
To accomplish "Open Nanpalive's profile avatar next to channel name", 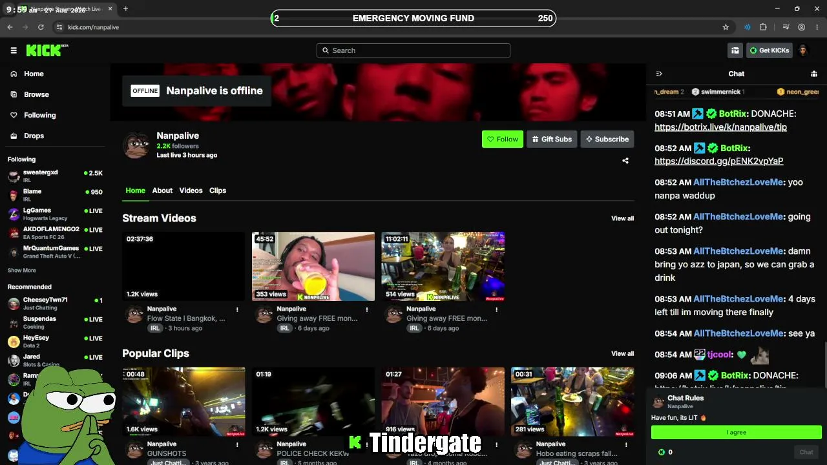I will tap(136, 145).
